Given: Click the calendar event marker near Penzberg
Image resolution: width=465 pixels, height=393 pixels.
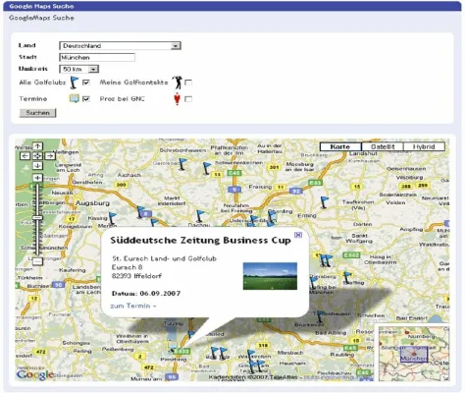Looking at the screenshot, I should click(172, 345).
